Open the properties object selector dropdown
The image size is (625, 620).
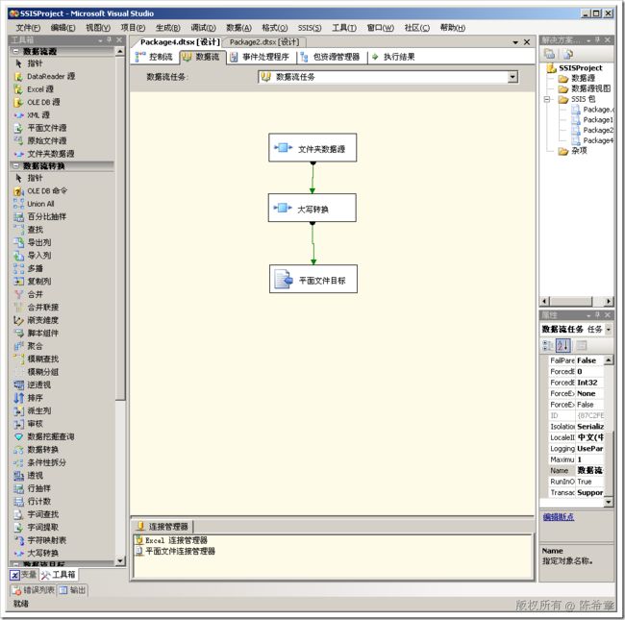[x=609, y=329]
